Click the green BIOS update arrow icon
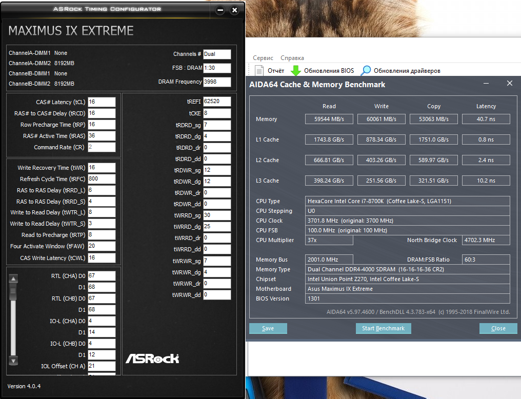521x399 pixels. [x=296, y=70]
